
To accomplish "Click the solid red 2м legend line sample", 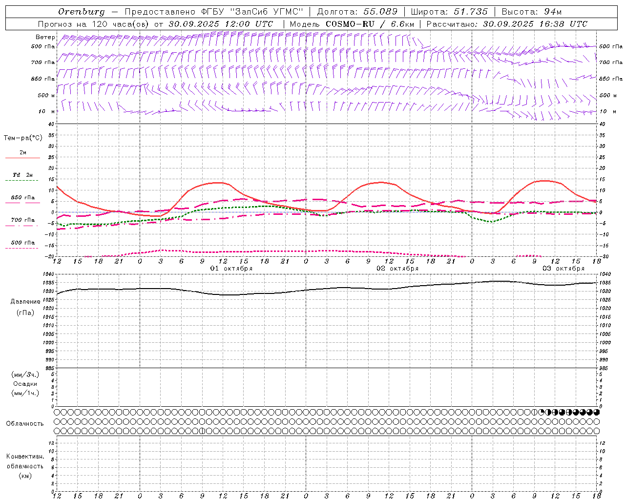I will pos(22,158).
